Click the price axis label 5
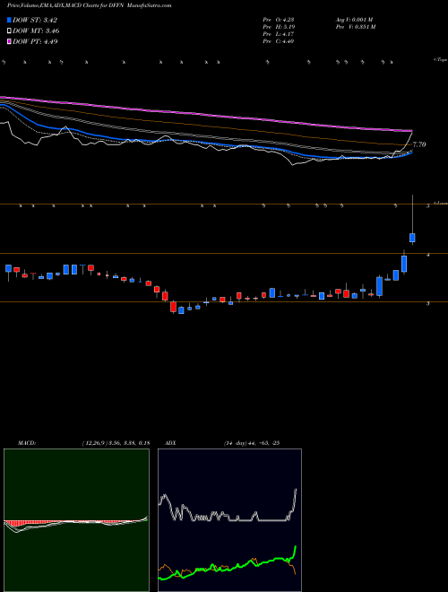448x592 pixels. click(428, 205)
